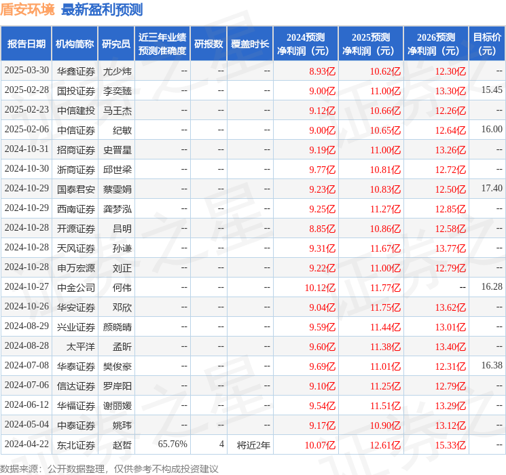Click 2024 forecast value 8.93亿
This screenshot has height=475, width=506.
click(x=323, y=71)
